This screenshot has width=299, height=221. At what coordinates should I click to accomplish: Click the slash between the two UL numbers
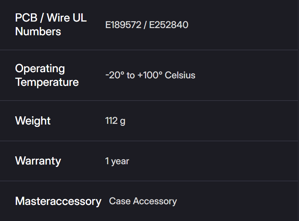145,25
